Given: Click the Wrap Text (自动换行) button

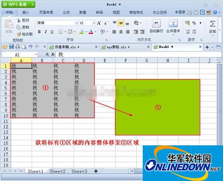Looking at the screenshot, I should 156,26.
